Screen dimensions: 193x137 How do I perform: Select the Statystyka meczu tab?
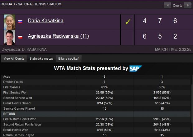pos(41,58)
